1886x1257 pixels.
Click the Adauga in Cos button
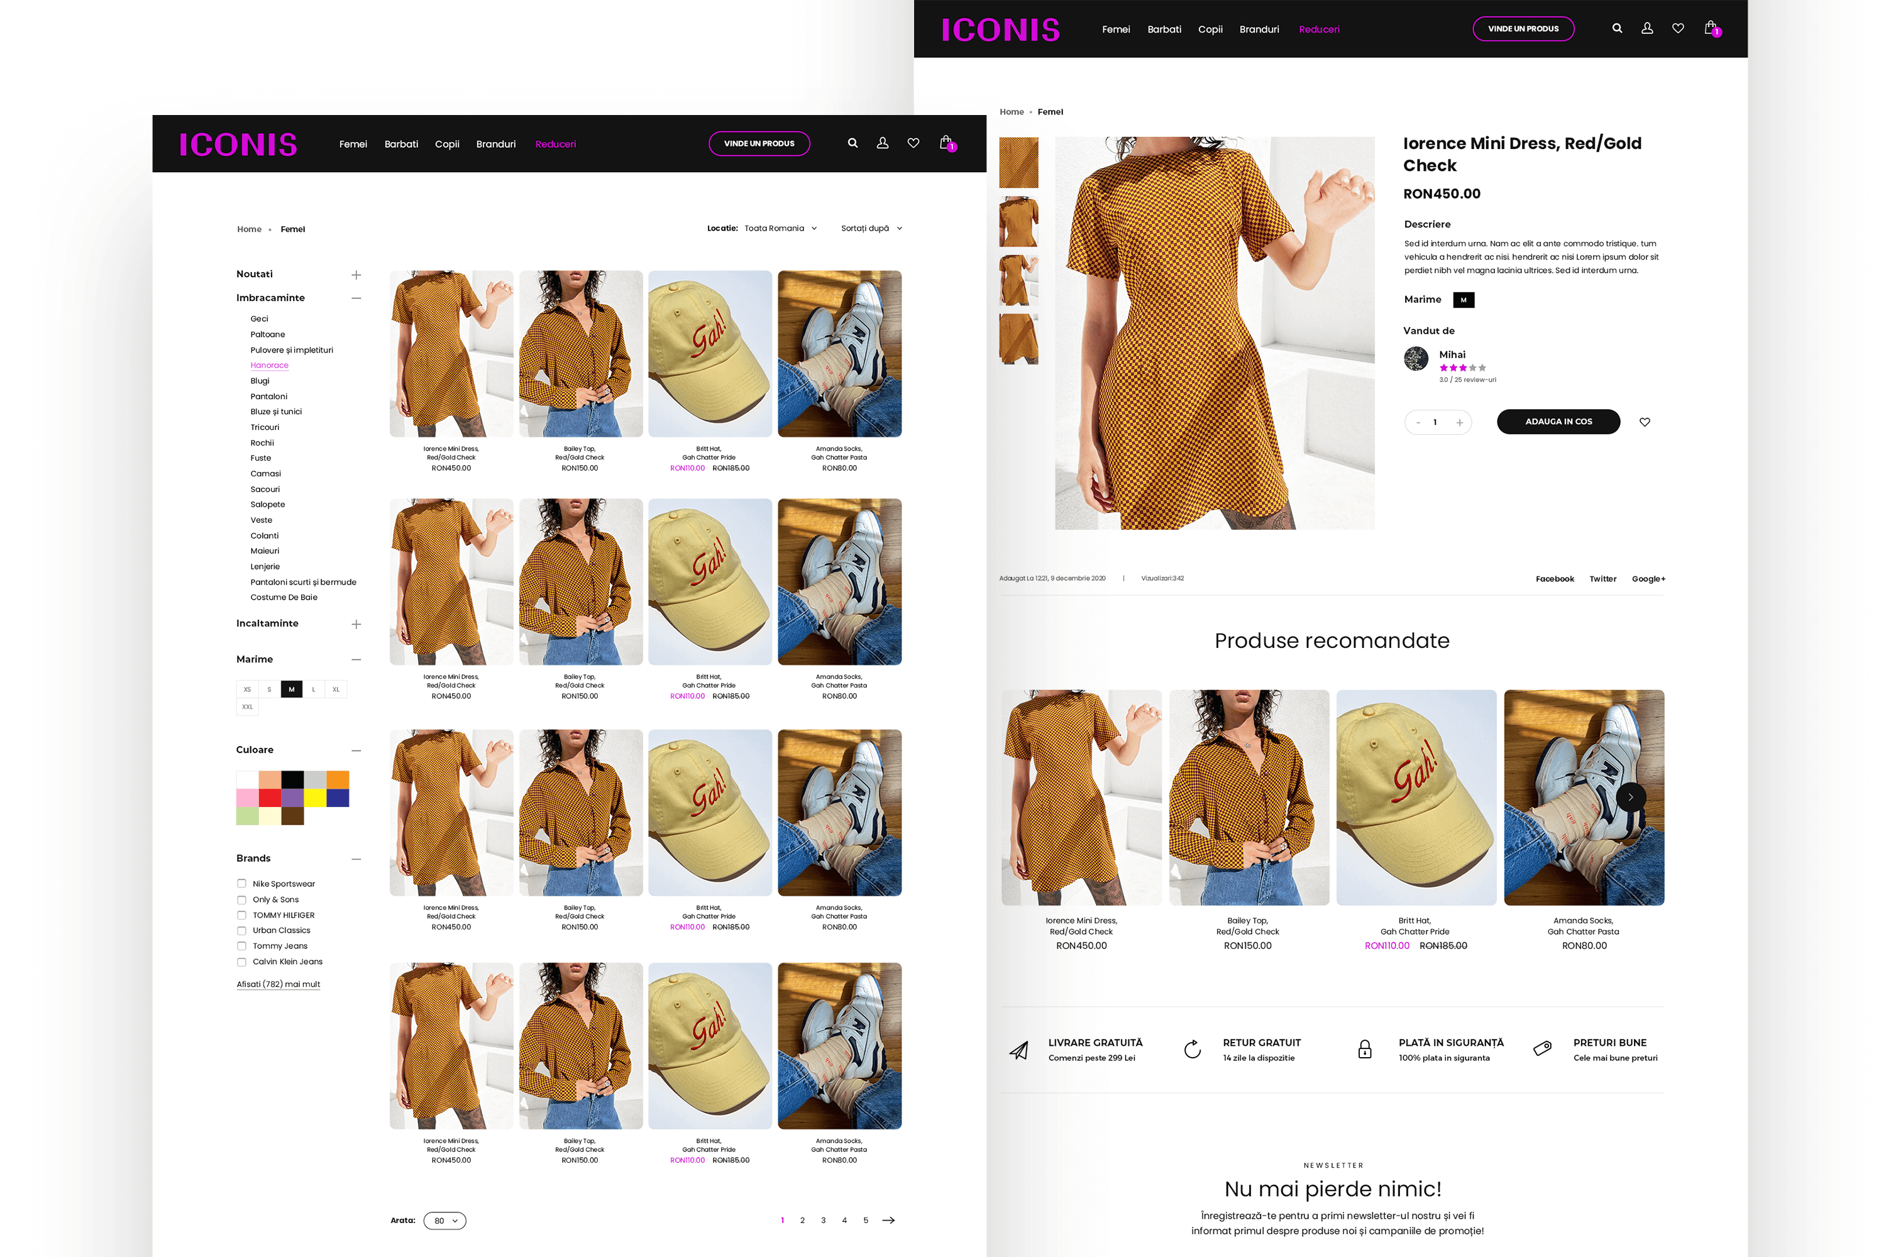coord(1558,422)
